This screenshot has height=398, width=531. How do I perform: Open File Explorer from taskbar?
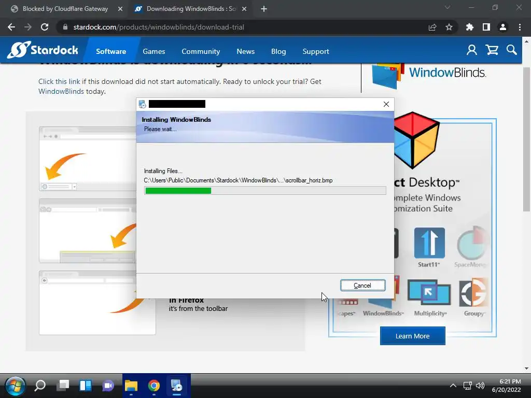click(131, 386)
